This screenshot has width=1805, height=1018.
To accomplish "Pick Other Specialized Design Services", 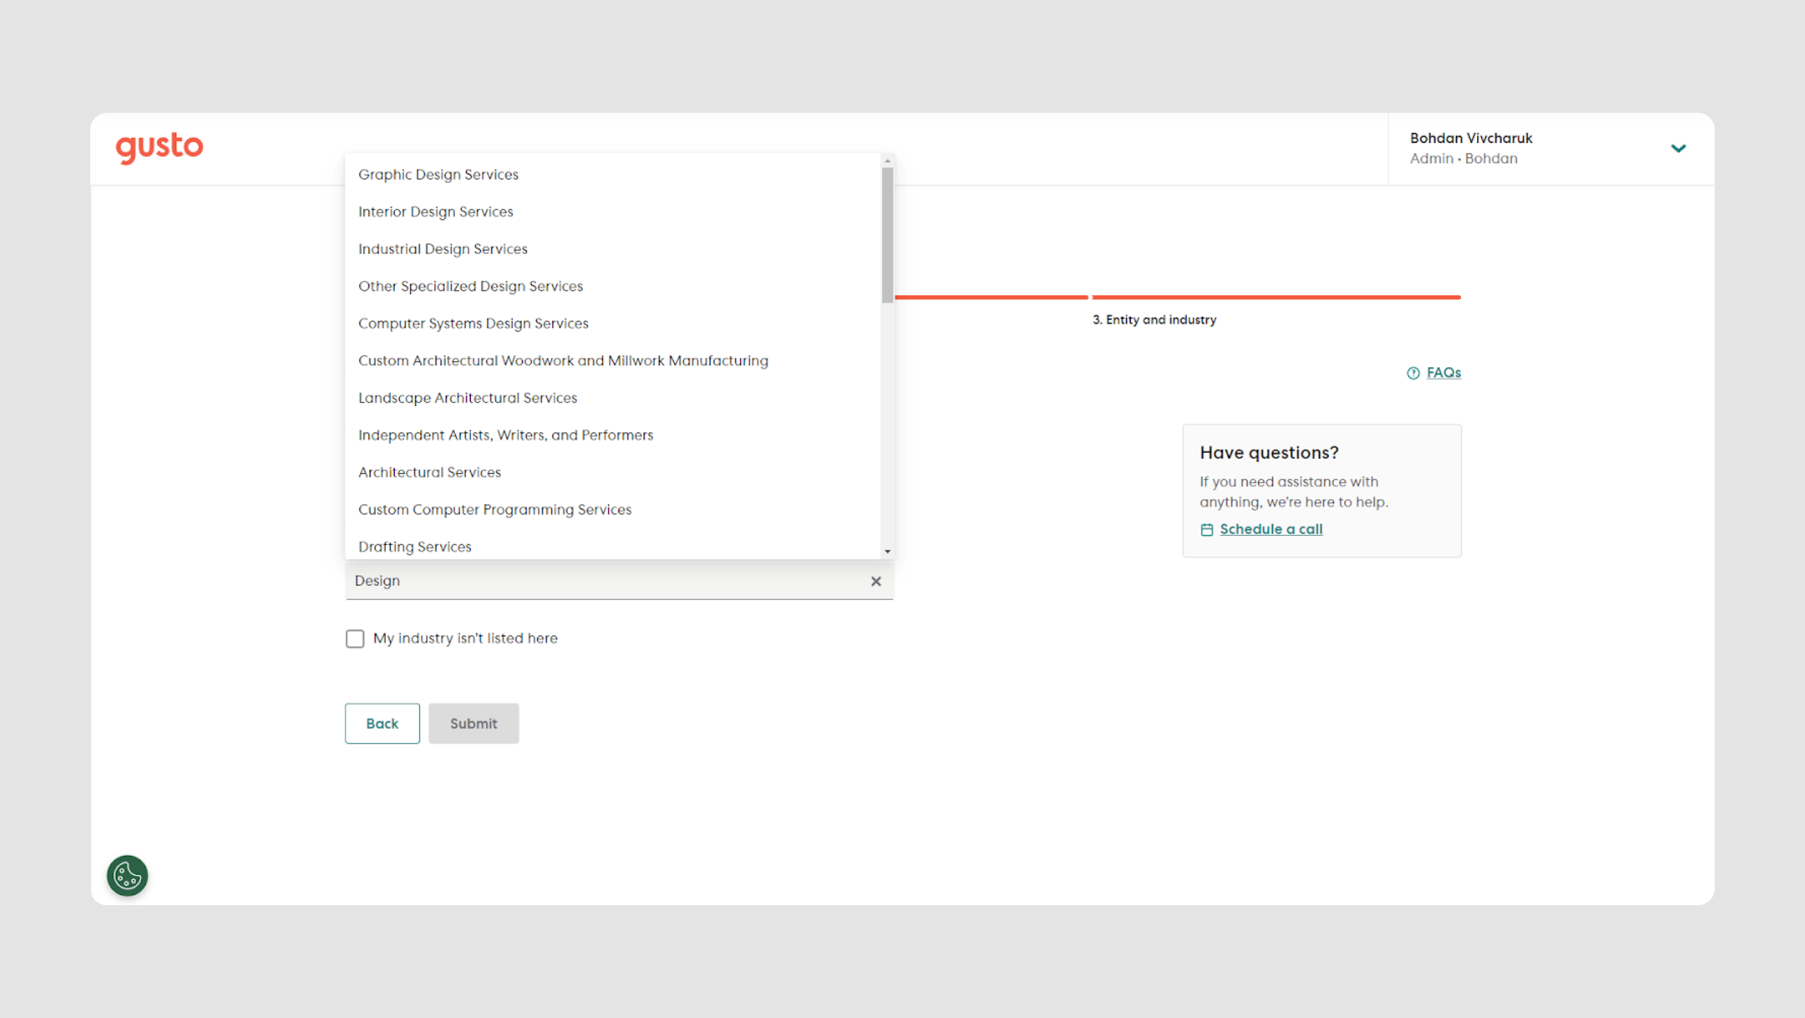I will click(x=613, y=286).
